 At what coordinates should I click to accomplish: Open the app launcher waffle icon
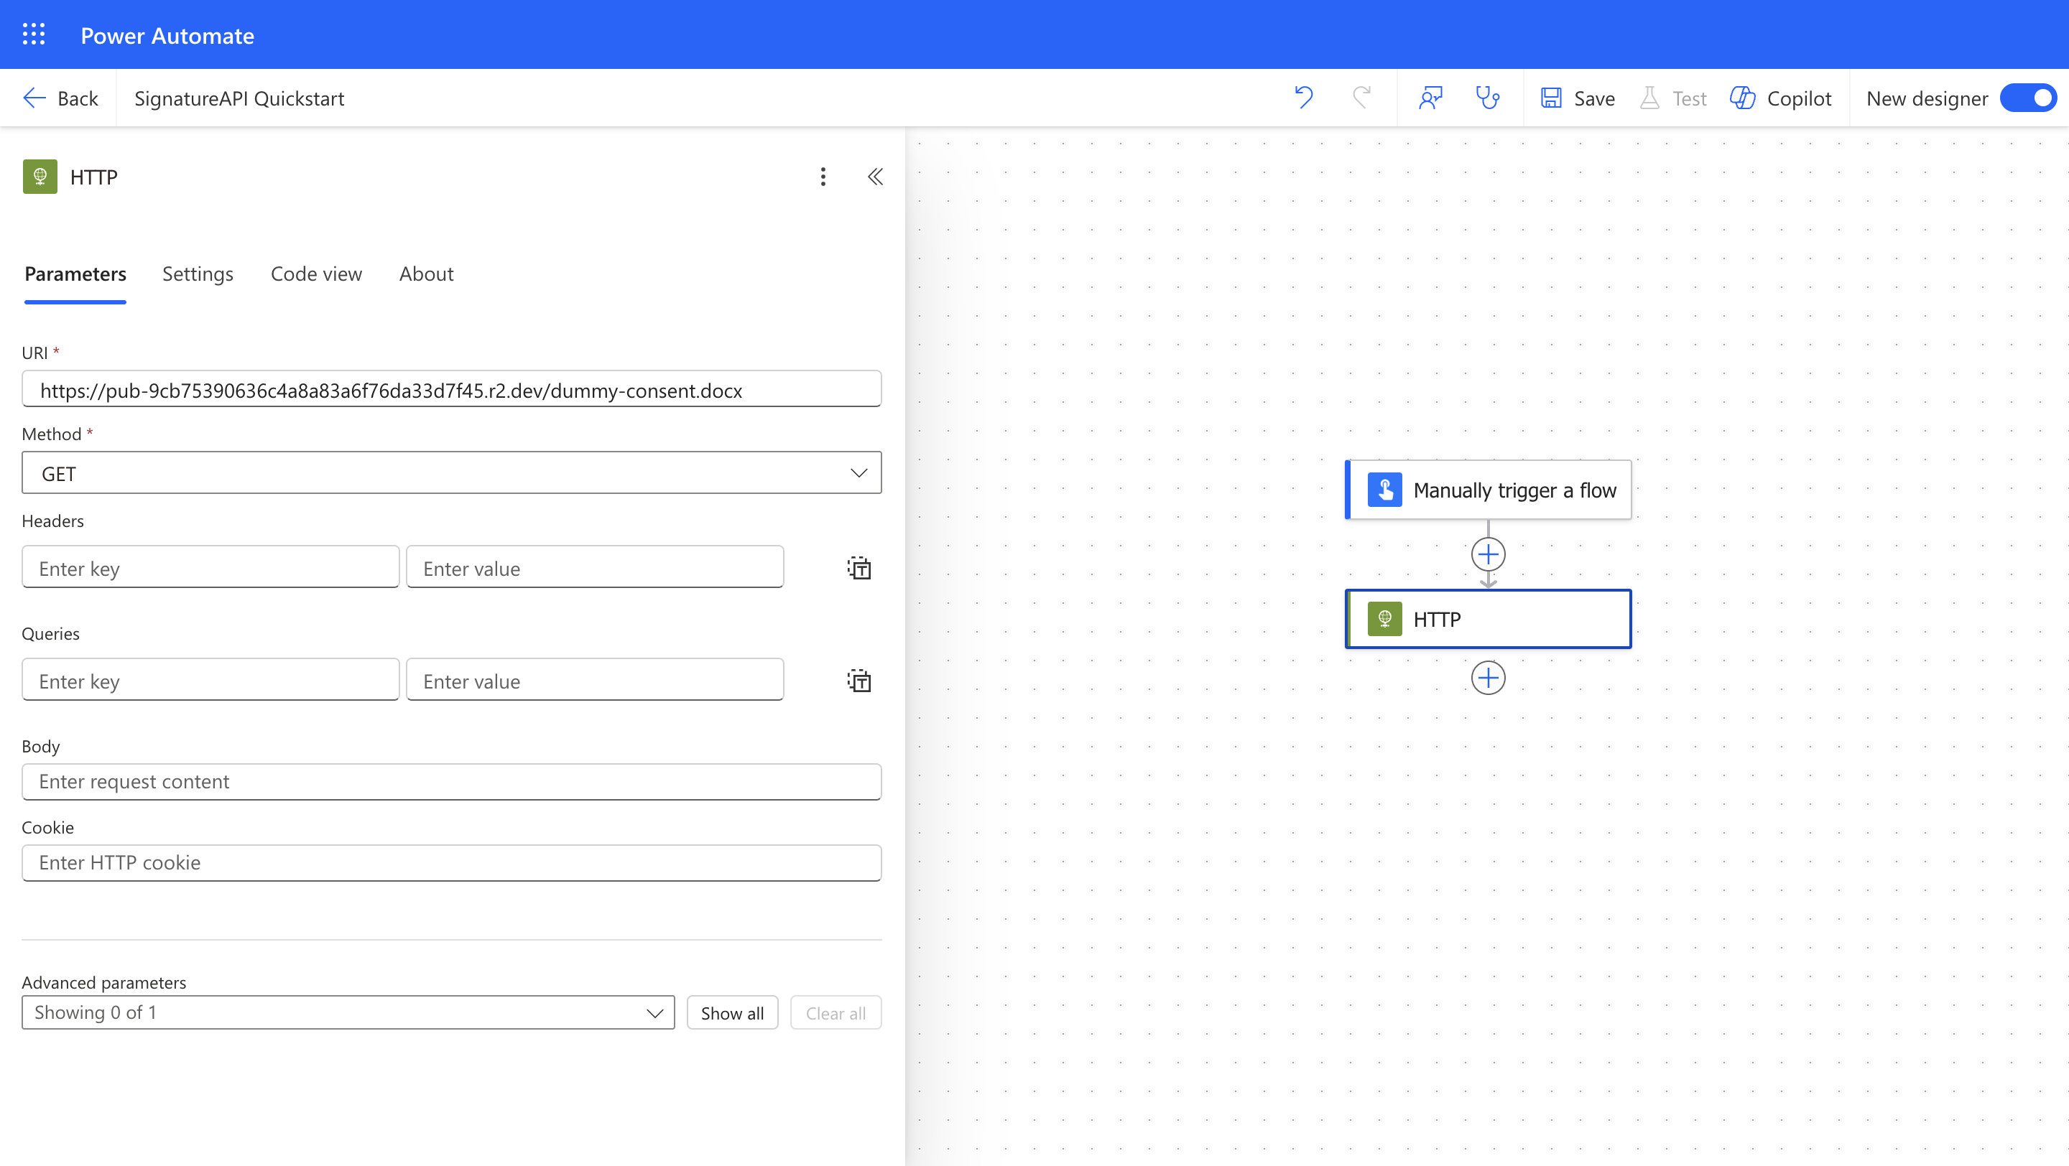point(34,34)
